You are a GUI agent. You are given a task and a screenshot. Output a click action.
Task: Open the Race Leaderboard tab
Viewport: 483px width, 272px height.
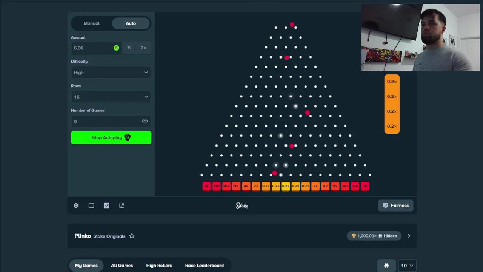(x=204, y=266)
